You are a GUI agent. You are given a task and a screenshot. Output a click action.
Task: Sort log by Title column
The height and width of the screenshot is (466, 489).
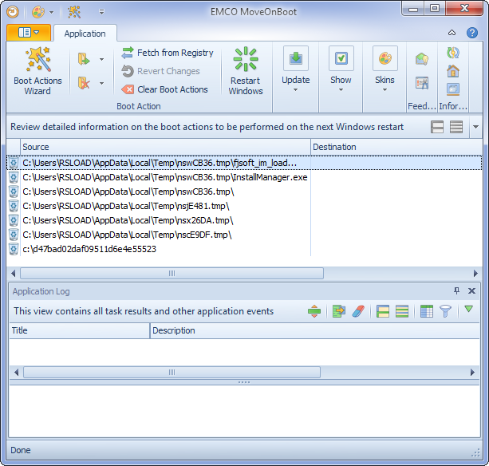(80, 330)
